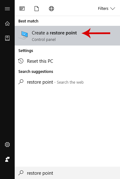Click the history clock icon beside Reset this PC

pyautogui.click(x=21, y=61)
